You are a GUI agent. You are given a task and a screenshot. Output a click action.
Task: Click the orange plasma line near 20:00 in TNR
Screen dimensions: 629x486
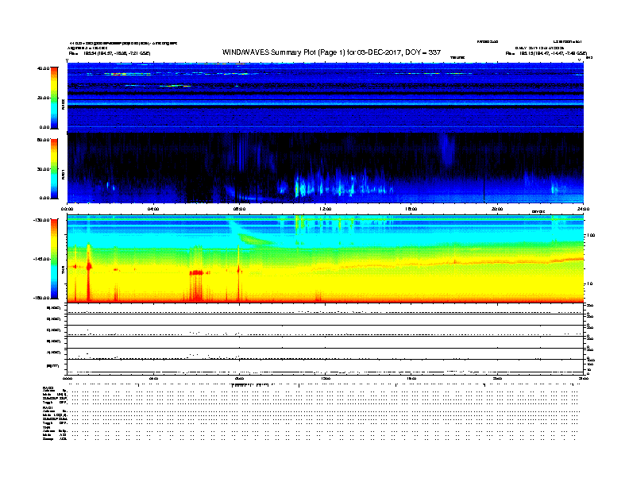click(x=497, y=263)
